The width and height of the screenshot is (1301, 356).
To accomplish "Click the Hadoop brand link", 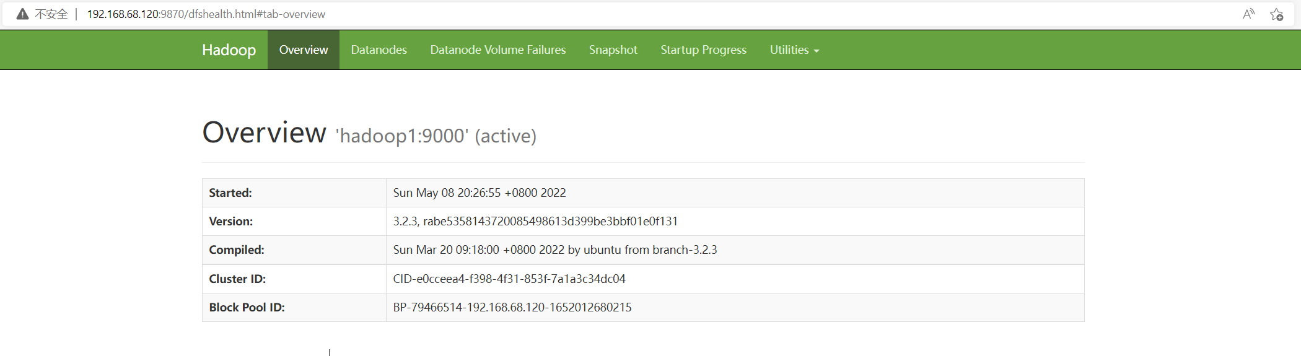I will click(229, 50).
